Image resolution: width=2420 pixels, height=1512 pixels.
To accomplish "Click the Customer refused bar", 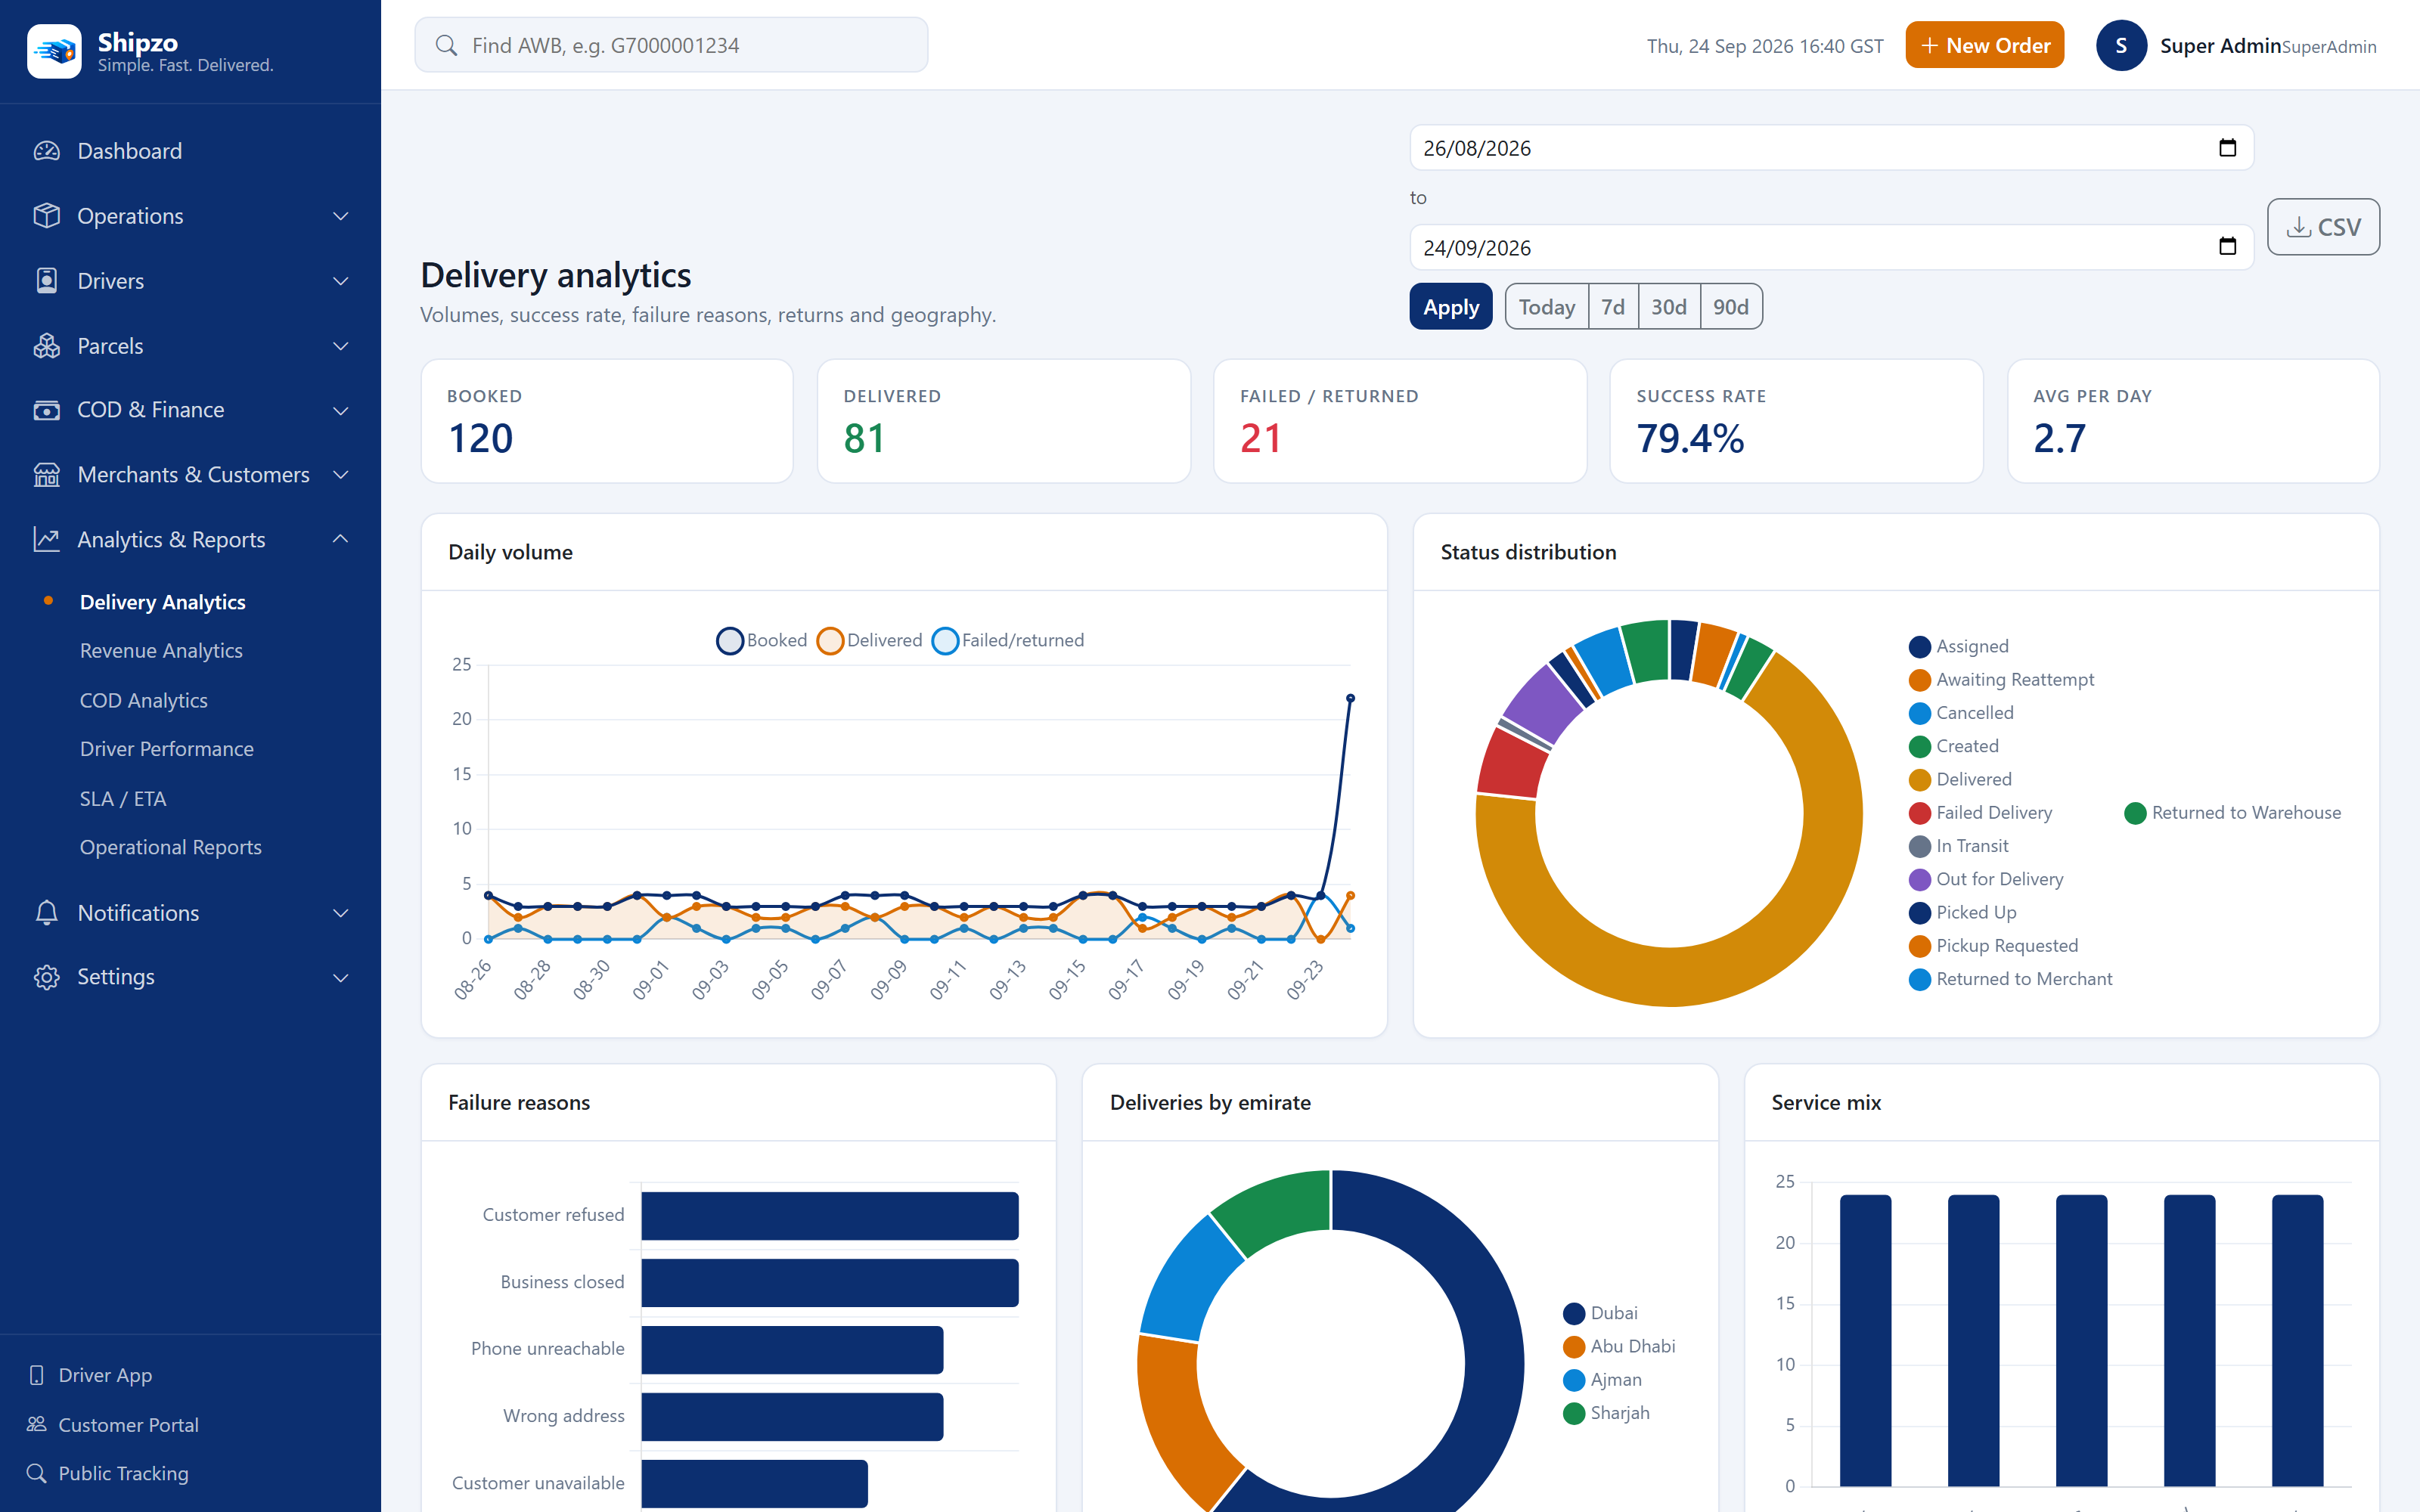I will coord(829,1215).
